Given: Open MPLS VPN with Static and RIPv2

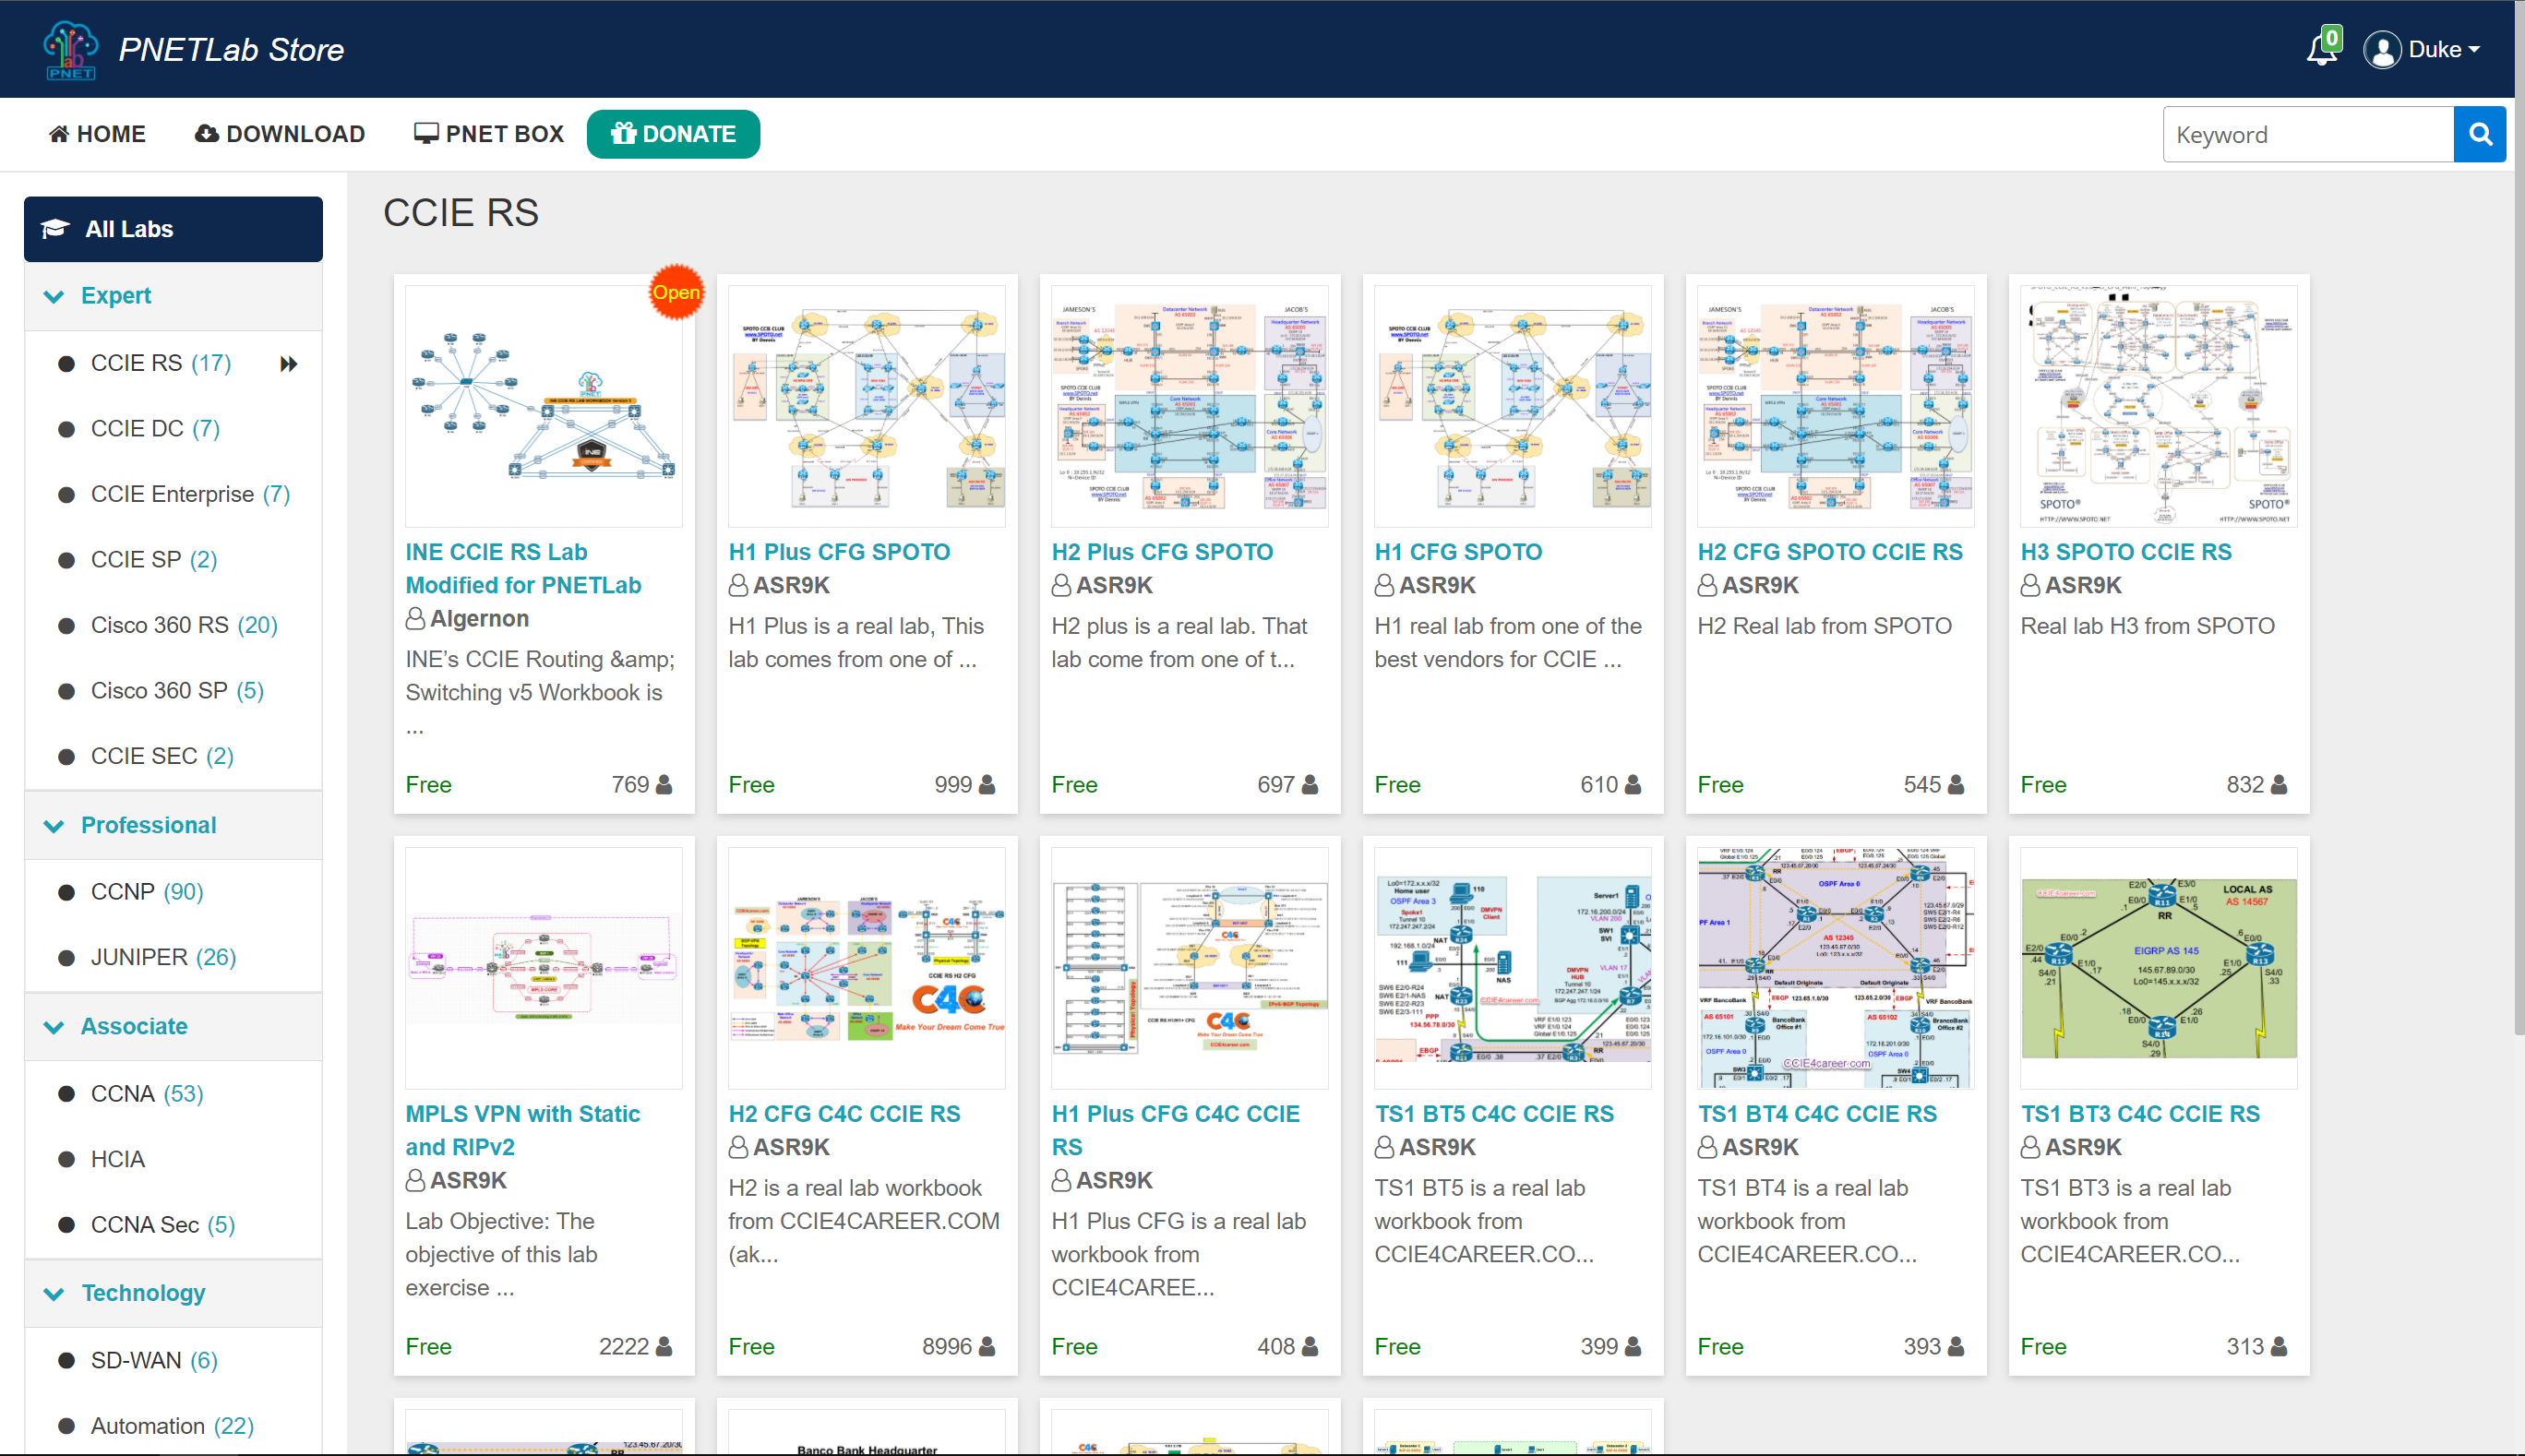Looking at the screenshot, I should click(x=522, y=1130).
